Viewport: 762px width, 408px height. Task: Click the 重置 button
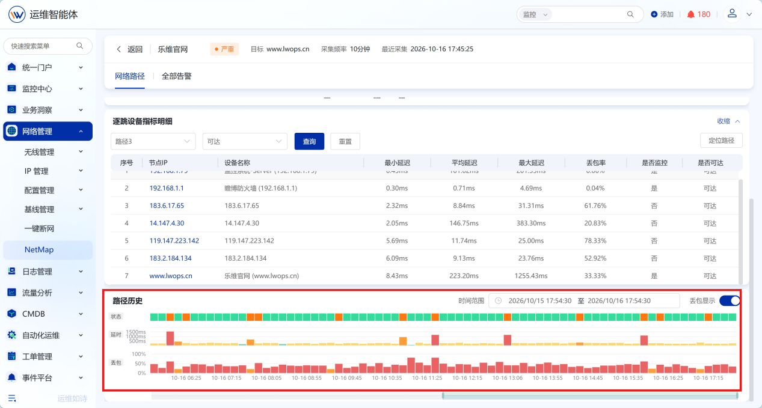click(x=345, y=141)
